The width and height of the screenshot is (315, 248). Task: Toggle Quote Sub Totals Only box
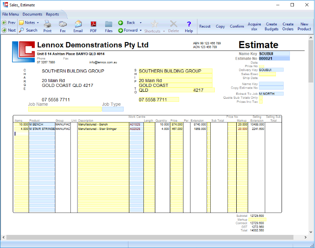[260, 98]
